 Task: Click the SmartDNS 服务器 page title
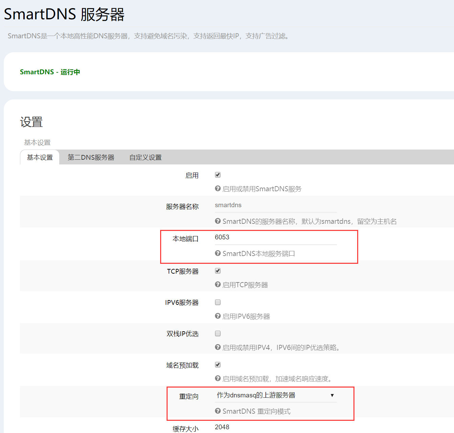click(x=64, y=14)
